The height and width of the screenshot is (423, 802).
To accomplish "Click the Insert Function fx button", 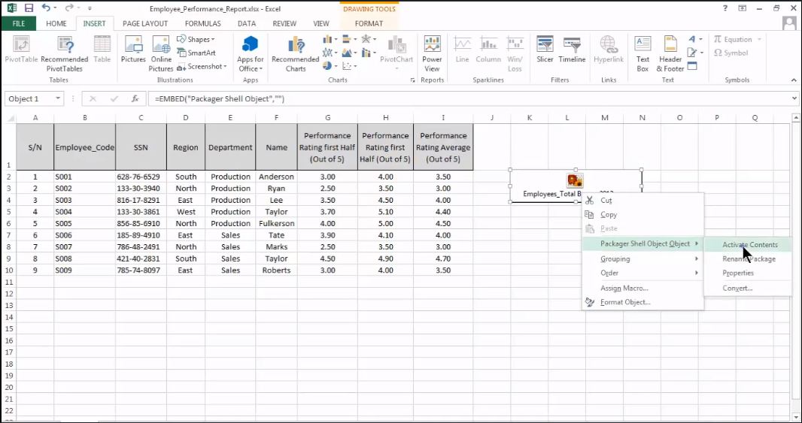I will tap(135, 98).
